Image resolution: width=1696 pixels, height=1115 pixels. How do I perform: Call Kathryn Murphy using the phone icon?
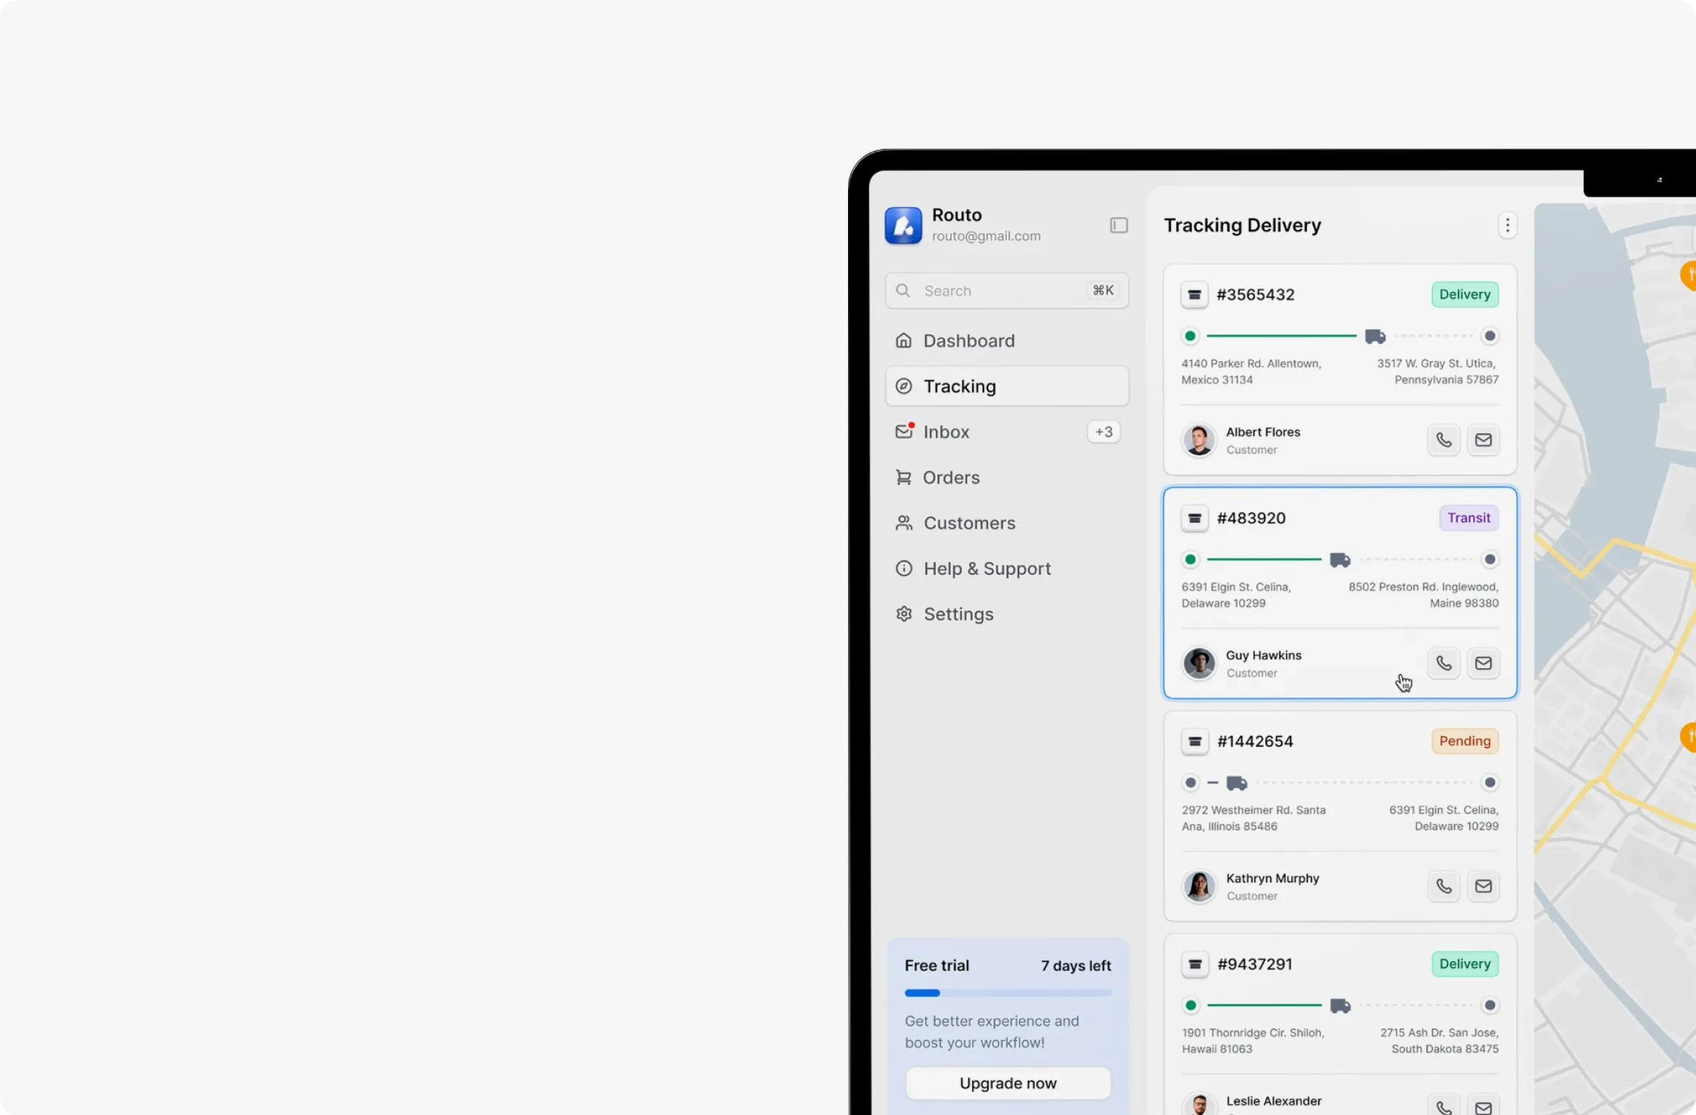coord(1444,886)
